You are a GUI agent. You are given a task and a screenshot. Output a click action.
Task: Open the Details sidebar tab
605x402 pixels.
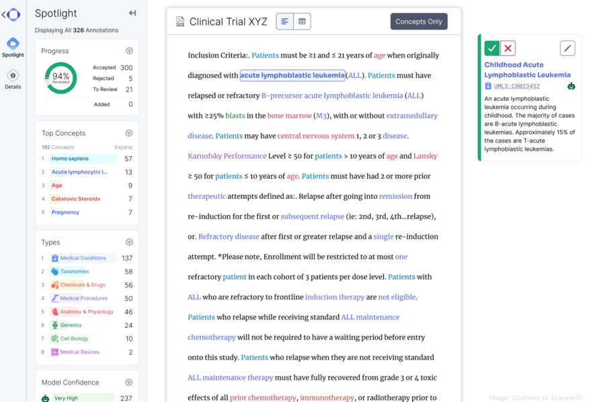[13, 79]
